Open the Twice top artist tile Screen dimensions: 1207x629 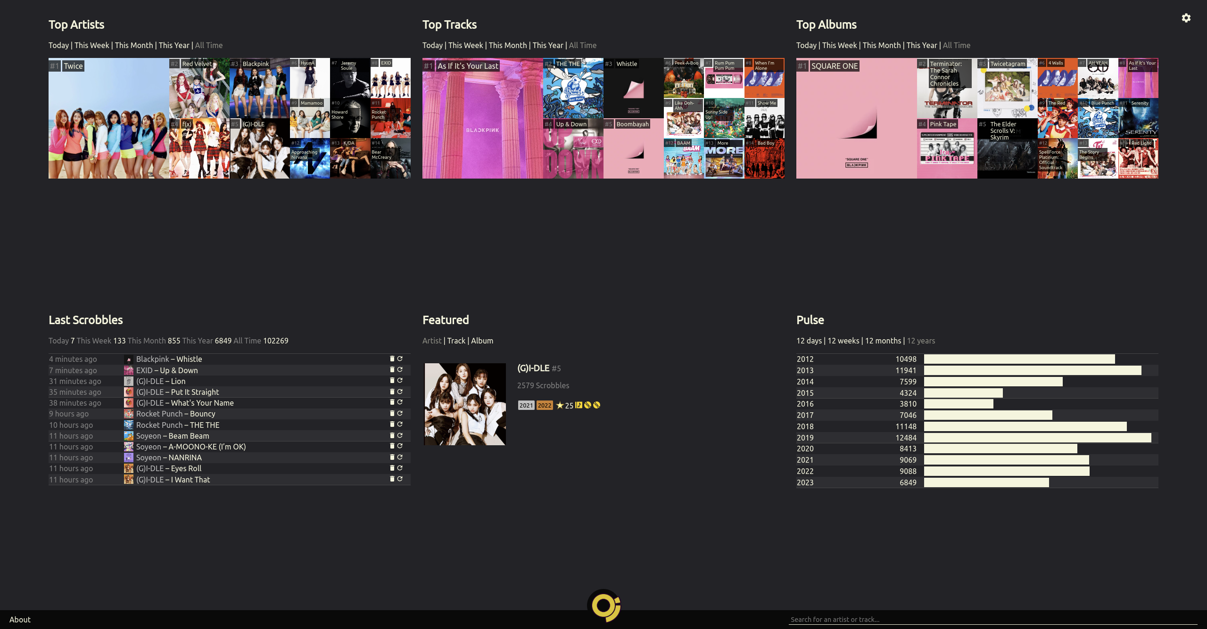(x=108, y=123)
